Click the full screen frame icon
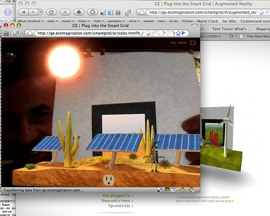 pyautogui.click(x=193, y=43)
